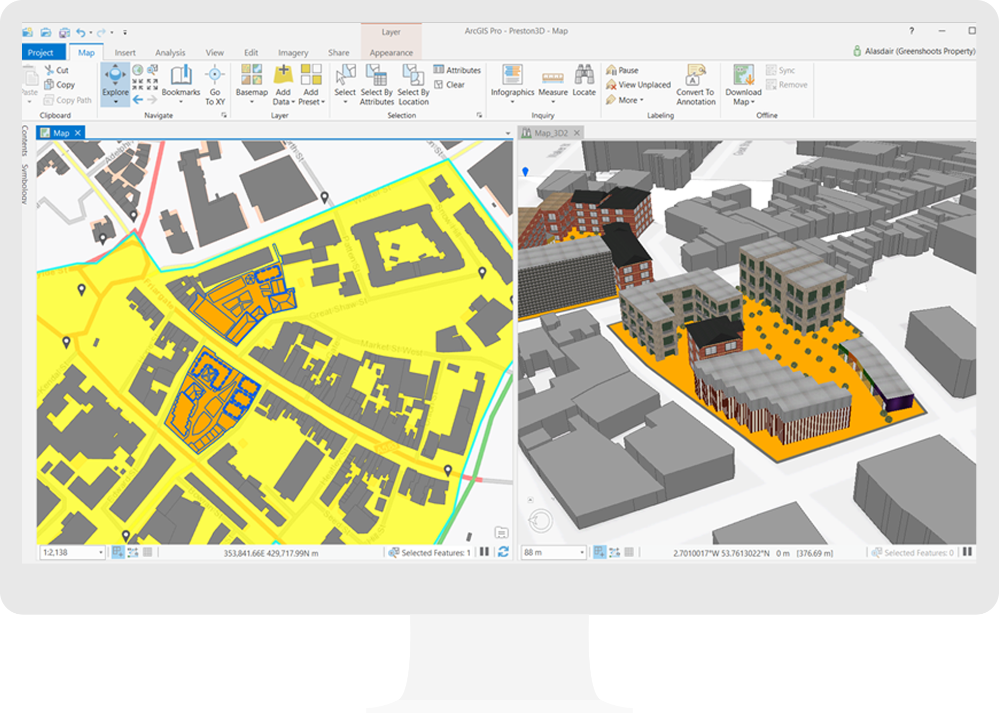
Task: Click the Undo arrow in quick access toolbar
Action: [x=81, y=33]
